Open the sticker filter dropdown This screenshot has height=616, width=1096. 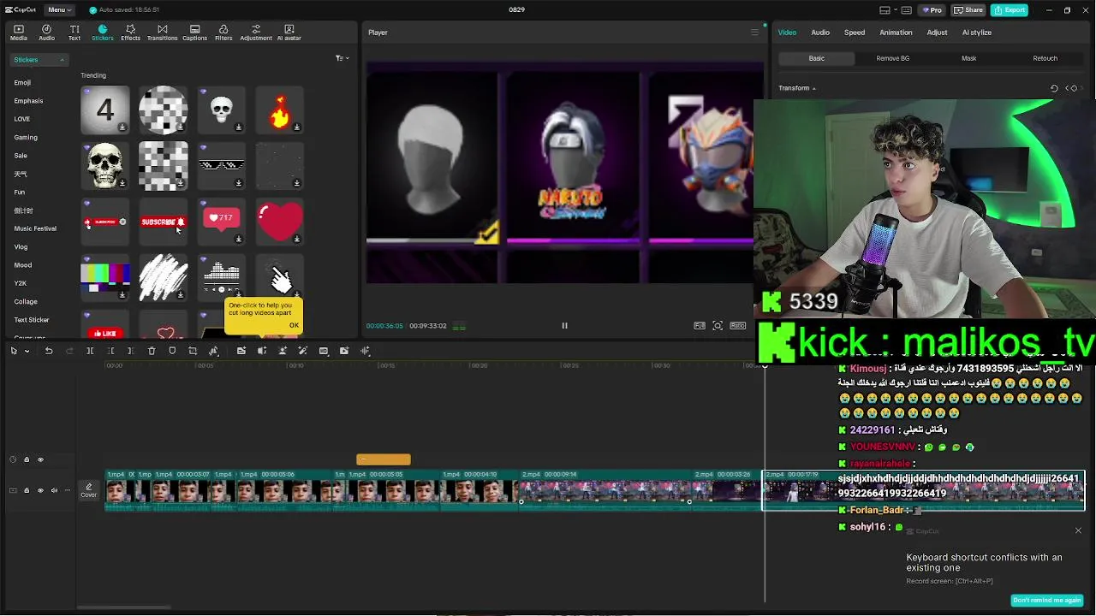[x=342, y=58]
